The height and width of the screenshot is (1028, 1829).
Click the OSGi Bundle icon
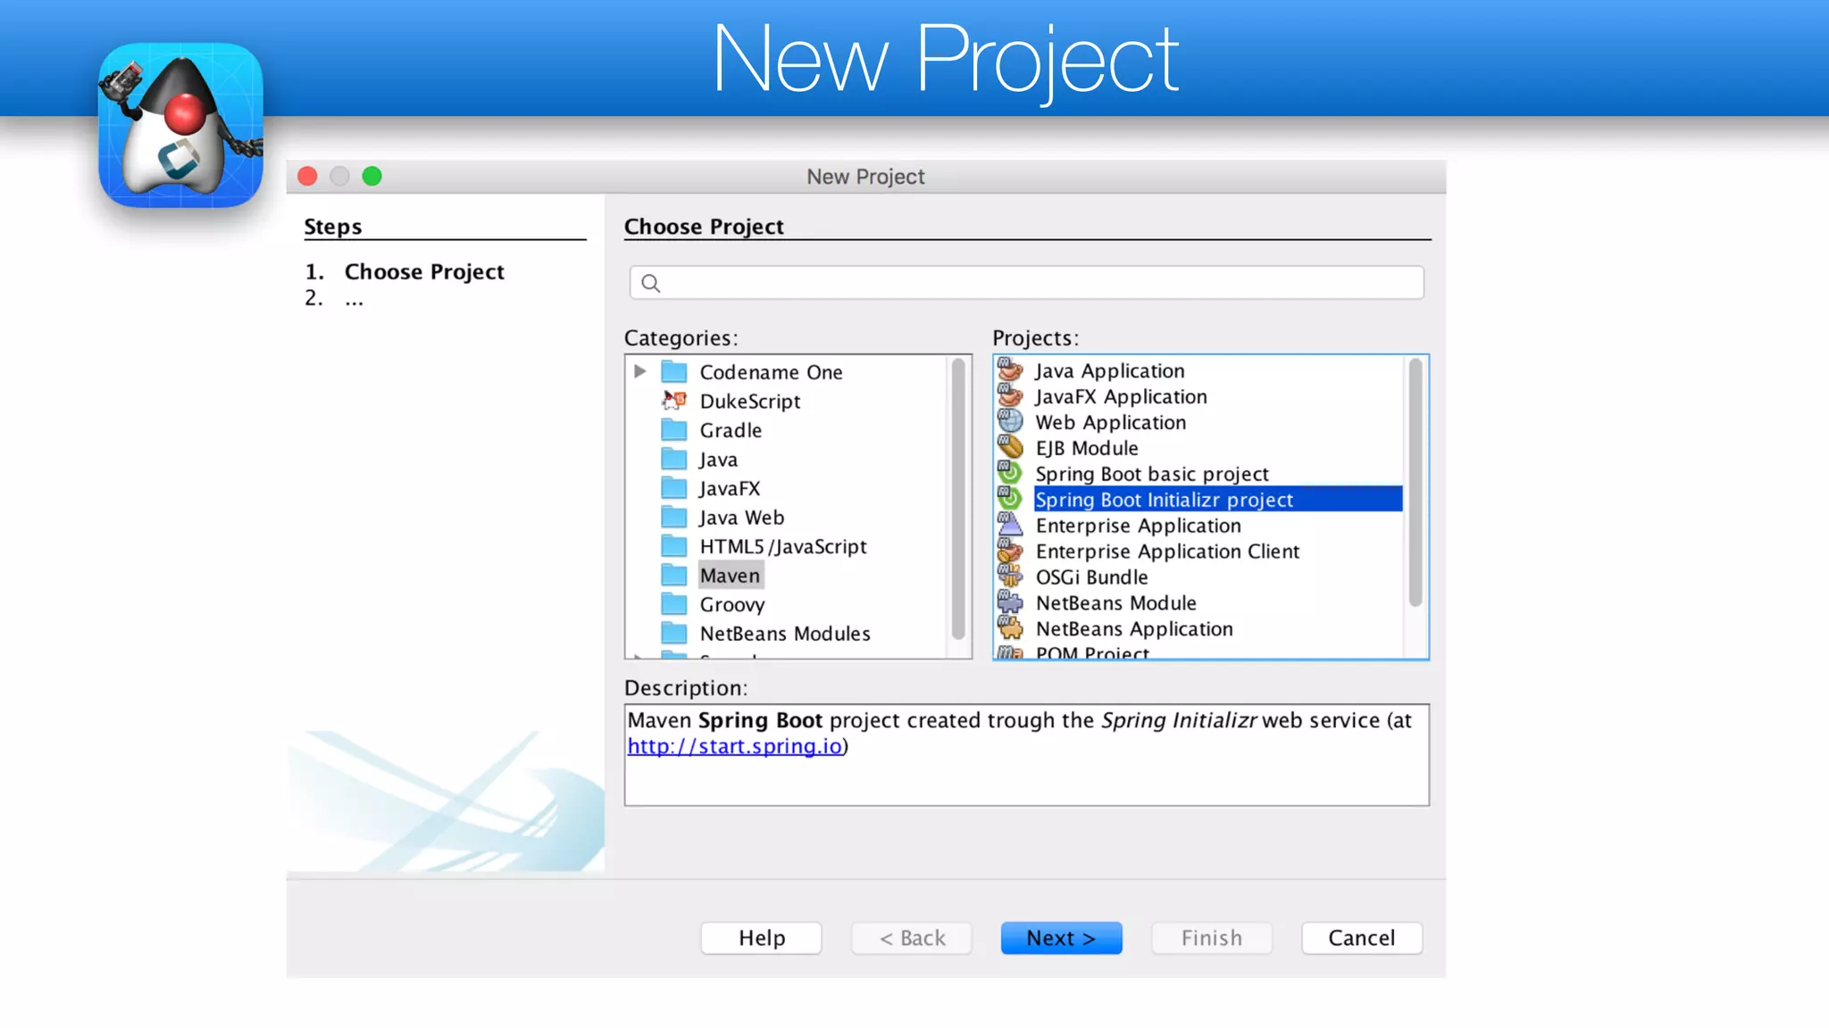pyautogui.click(x=1010, y=576)
